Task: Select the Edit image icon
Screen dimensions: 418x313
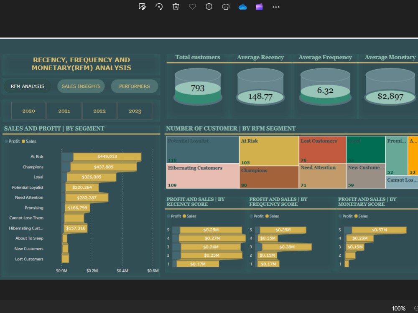Action: pyautogui.click(x=142, y=7)
